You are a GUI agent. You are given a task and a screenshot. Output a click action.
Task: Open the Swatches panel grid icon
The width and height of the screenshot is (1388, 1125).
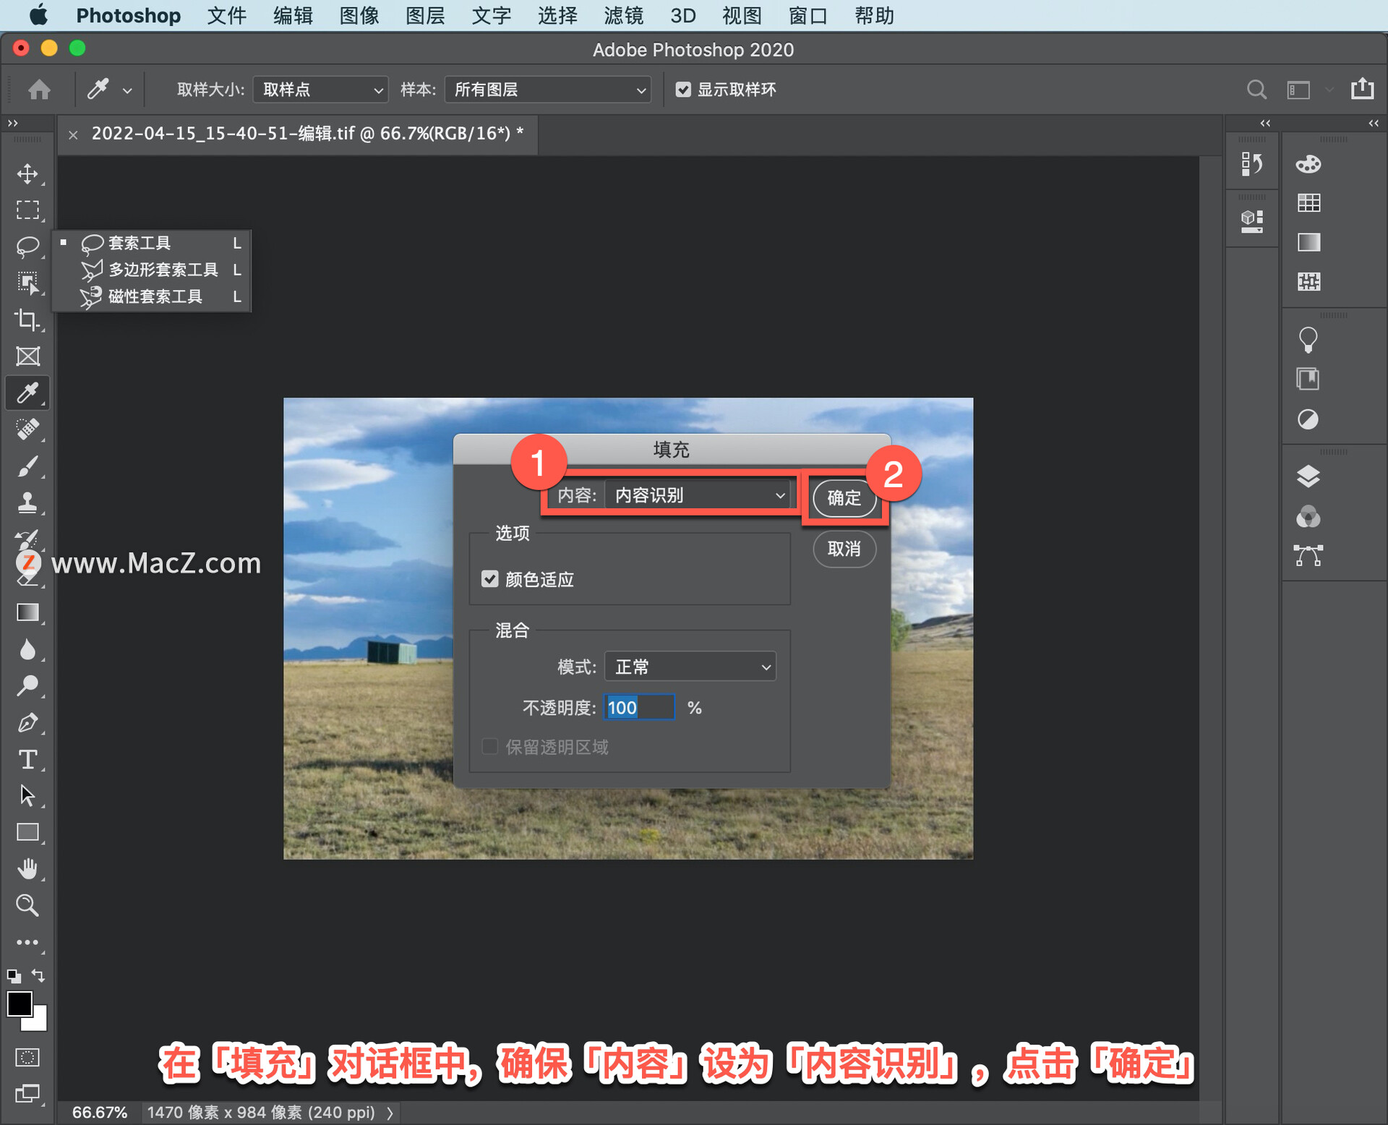[x=1308, y=203]
